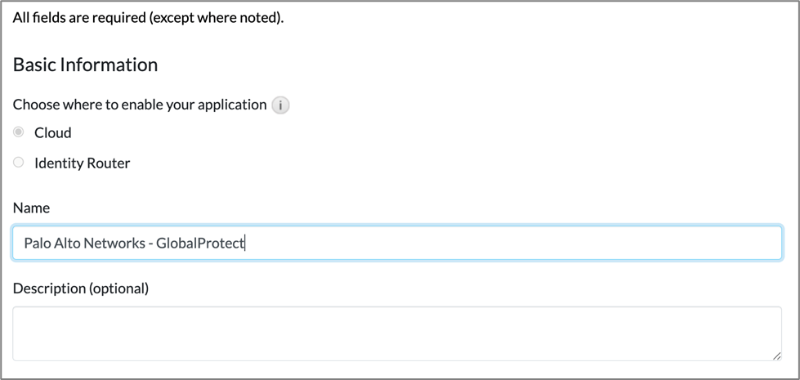Click the Cloud option label text
The image size is (800, 380).
click(x=52, y=132)
